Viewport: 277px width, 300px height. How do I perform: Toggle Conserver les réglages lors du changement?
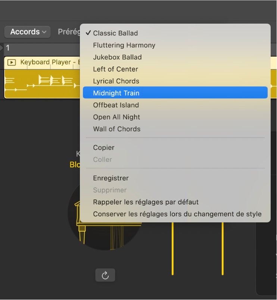[175, 214]
